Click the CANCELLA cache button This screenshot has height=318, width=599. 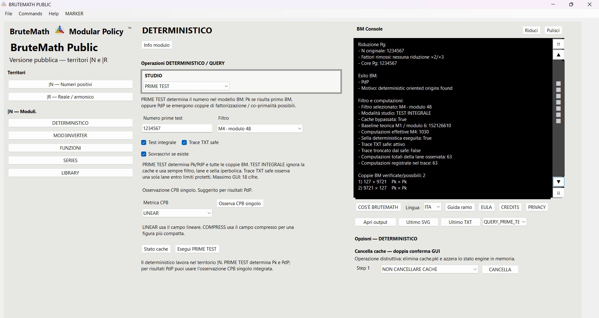(500, 269)
